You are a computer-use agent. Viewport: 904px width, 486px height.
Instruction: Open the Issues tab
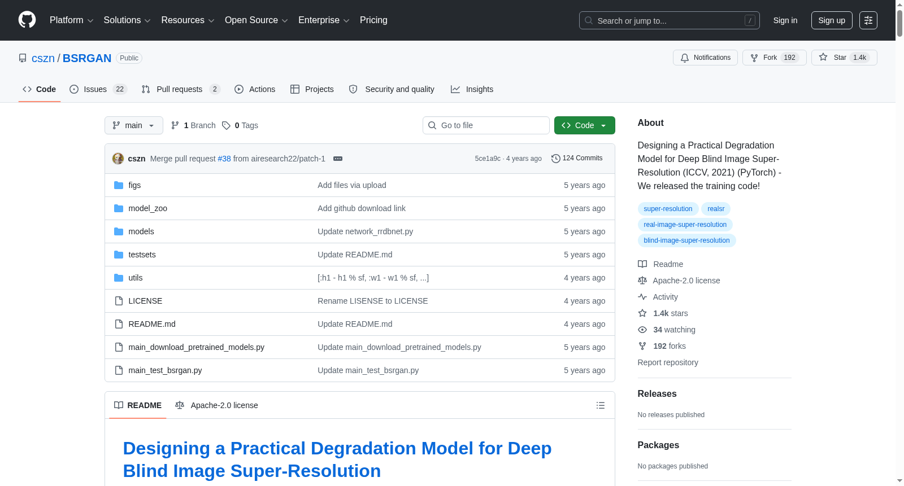pyautogui.click(x=98, y=89)
